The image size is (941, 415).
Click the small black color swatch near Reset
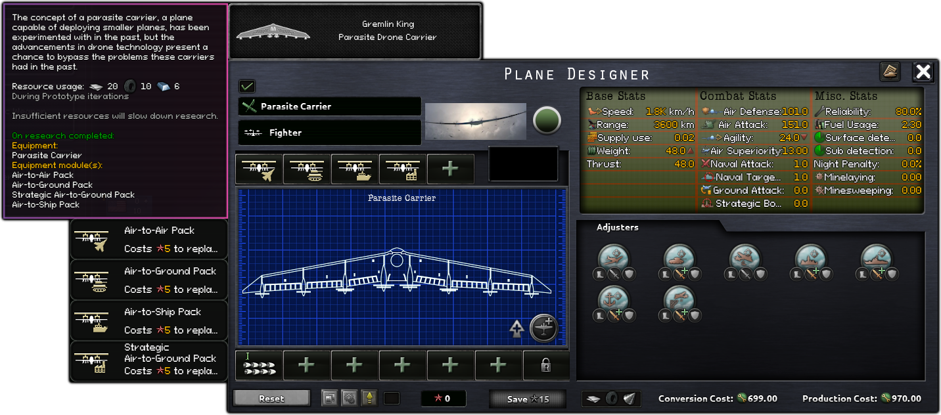(391, 398)
